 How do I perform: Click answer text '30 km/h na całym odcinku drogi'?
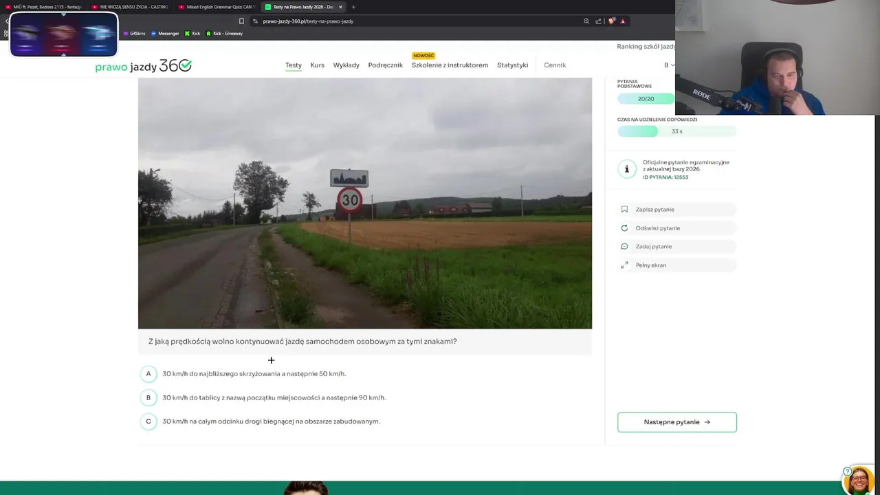[271, 421]
